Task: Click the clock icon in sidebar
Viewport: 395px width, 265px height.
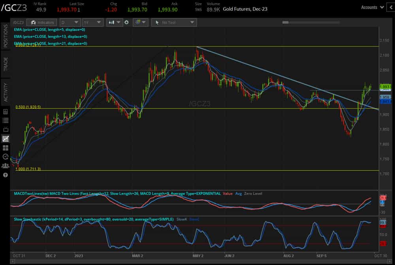Action: pyautogui.click(x=6, y=157)
